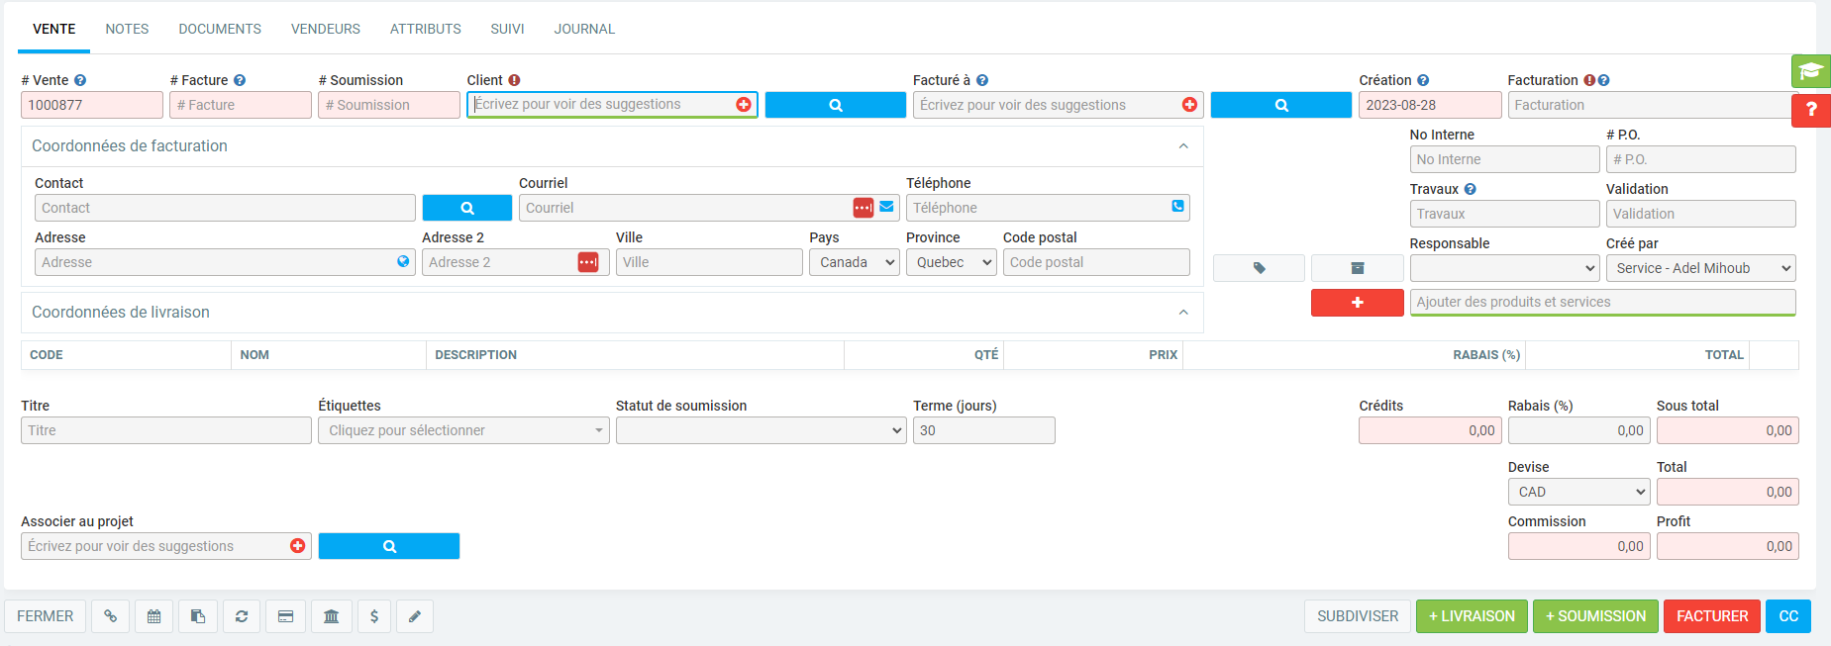Open the JOURNAL tab
This screenshot has height=646, width=1831.
[584, 29]
